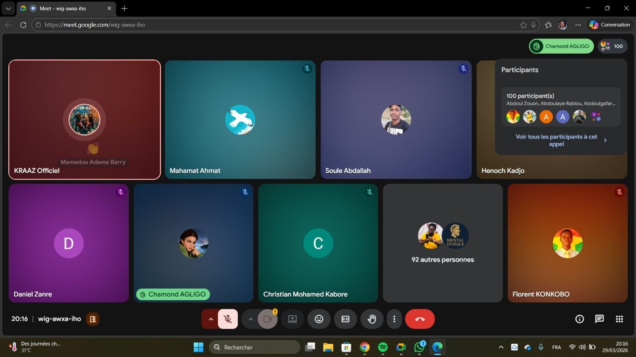Raise your hand
Viewport: 636px width, 357px height.
(372, 319)
